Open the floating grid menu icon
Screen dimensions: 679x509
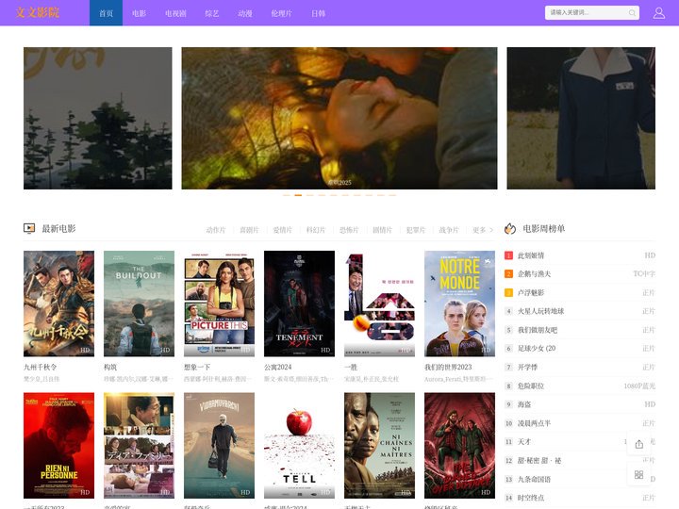point(638,475)
